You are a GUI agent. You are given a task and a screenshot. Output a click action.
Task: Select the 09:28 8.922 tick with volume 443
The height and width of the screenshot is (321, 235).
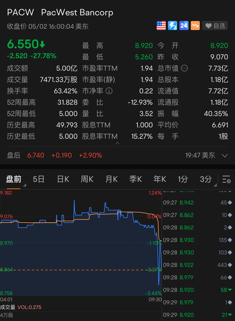(197, 265)
